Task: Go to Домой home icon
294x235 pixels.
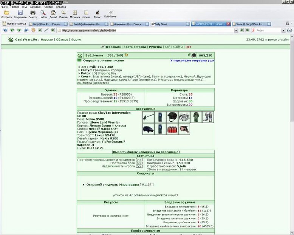Action: [53, 13]
